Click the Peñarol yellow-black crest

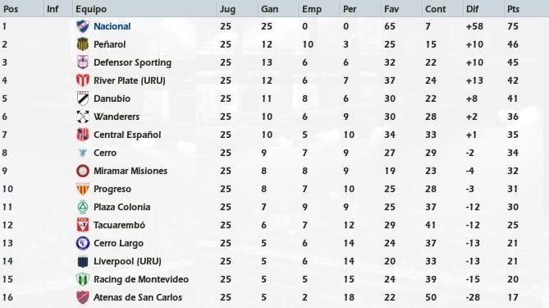(83, 44)
